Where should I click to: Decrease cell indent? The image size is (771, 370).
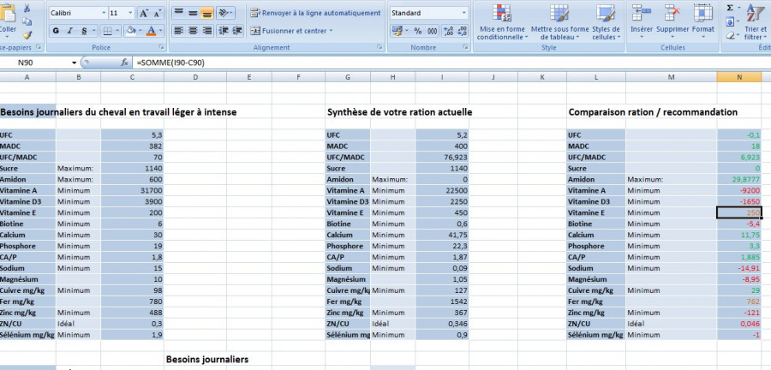coord(224,31)
